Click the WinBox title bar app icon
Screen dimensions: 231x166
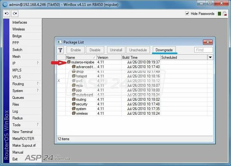5,4
